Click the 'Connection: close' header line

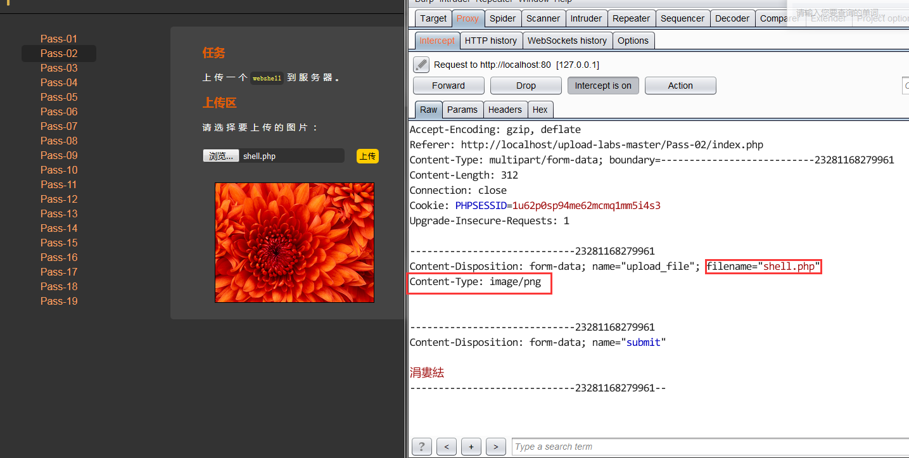tap(458, 191)
